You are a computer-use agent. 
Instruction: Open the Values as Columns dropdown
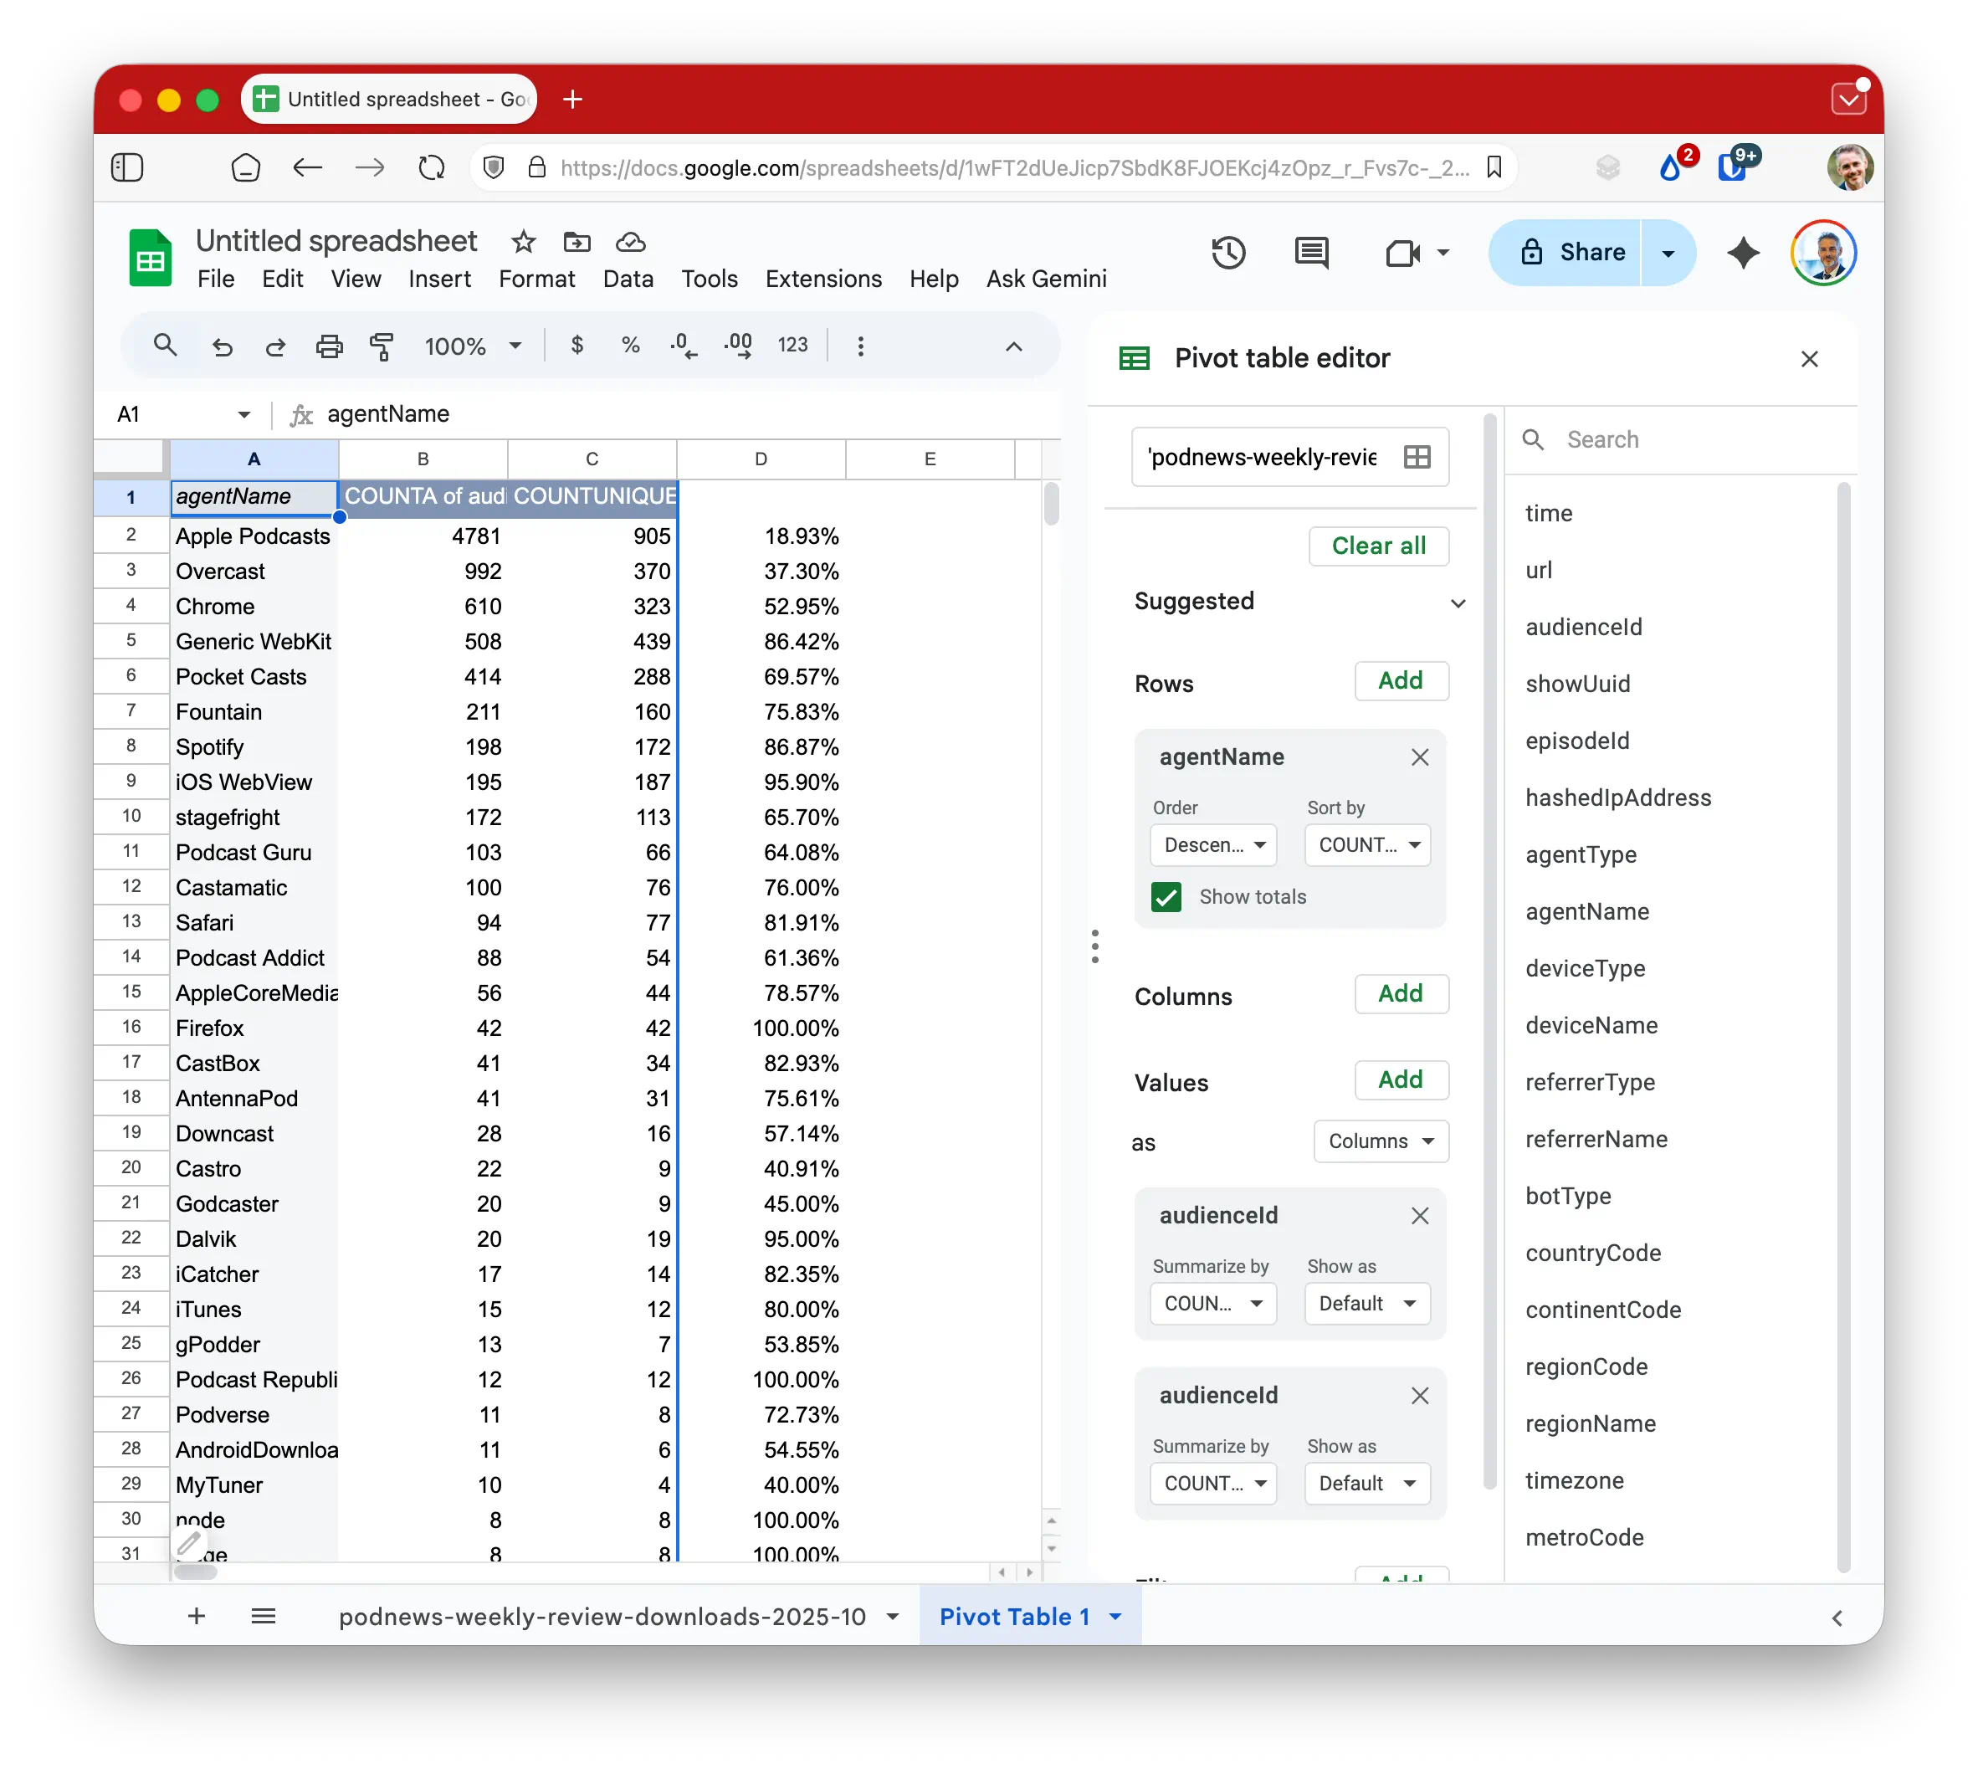click(1381, 1141)
